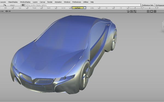Viewport: 164px width, 102px height.
Task: Open the Canvas menu
Action: click(x=42, y=2)
